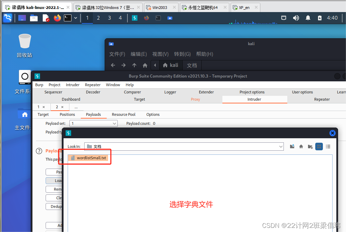Open 视图(V) menu in file manager
Viewport: 346px width, 232px height.
pyautogui.click(x=161, y=54)
